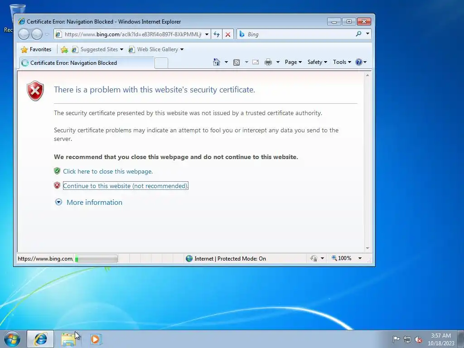Open the recent pages dropdown beside Forward

click(47, 34)
